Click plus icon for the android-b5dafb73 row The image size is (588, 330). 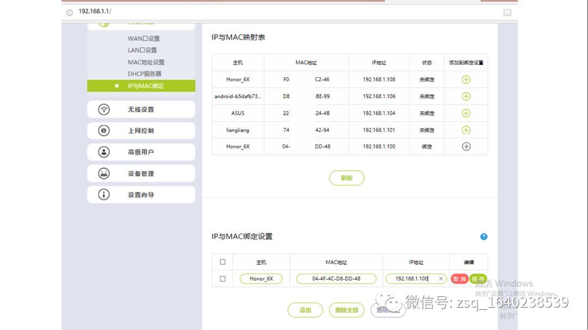tap(465, 96)
